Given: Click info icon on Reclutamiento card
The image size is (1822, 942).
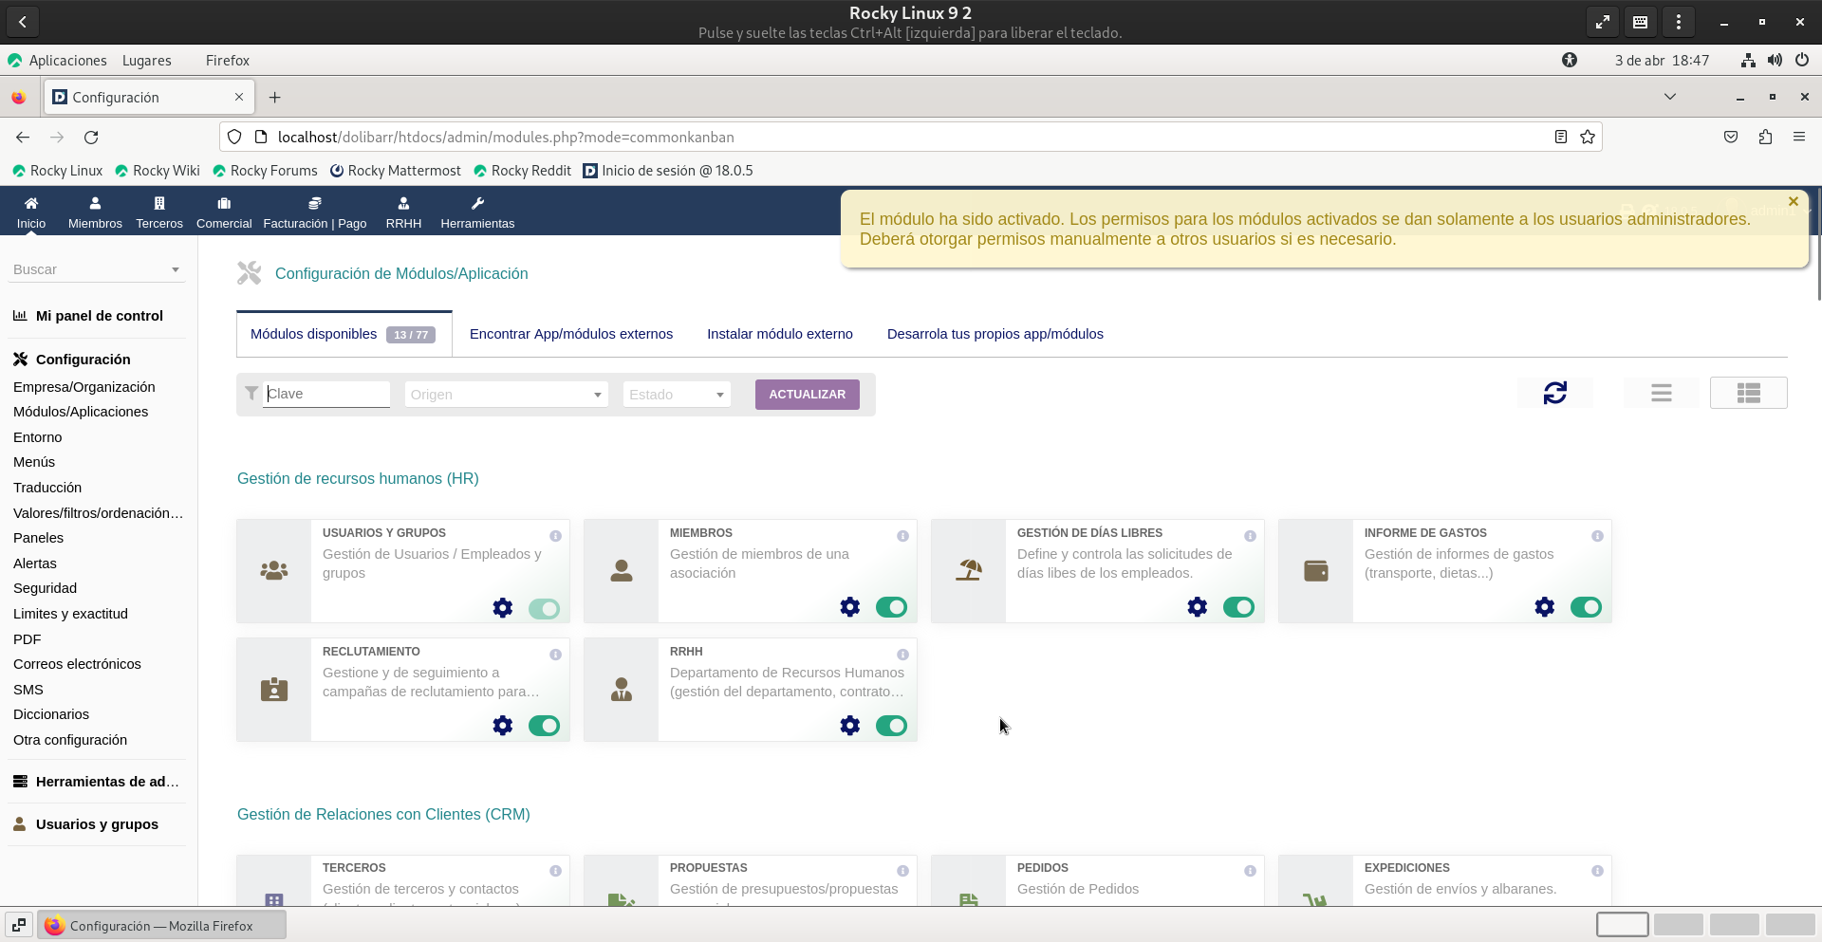Looking at the screenshot, I should pos(555,655).
